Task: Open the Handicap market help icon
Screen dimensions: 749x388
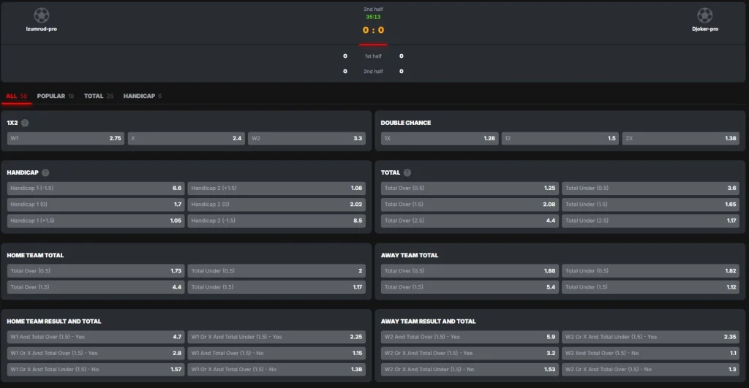Action: click(45, 172)
